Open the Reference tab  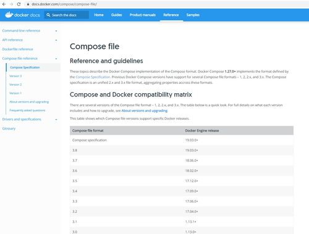pyautogui.click(x=171, y=15)
